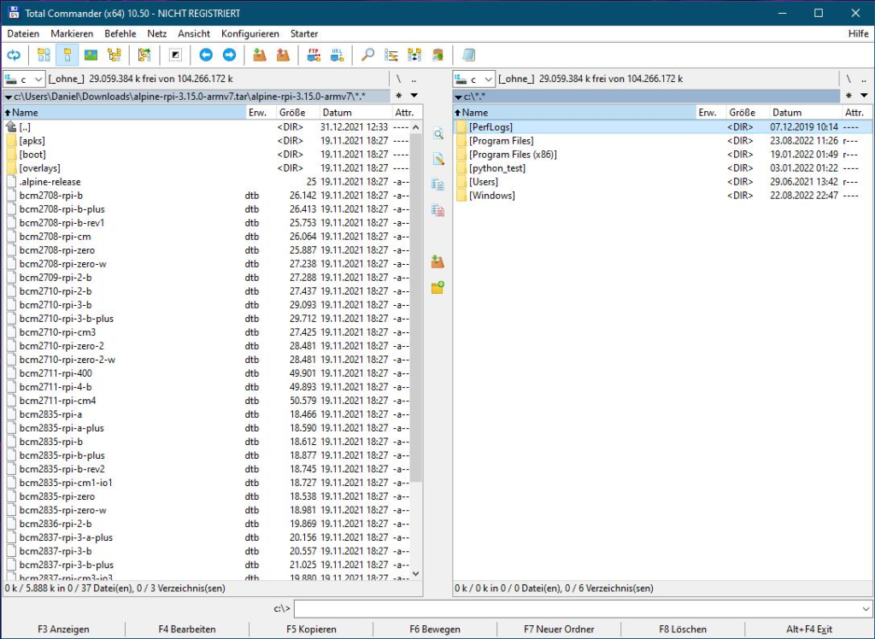Switch to brief view using the two-column toolbar icon

click(44, 55)
